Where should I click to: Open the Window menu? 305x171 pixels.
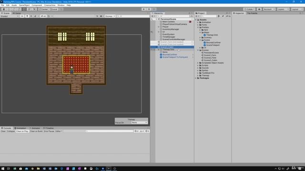point(61,5)
